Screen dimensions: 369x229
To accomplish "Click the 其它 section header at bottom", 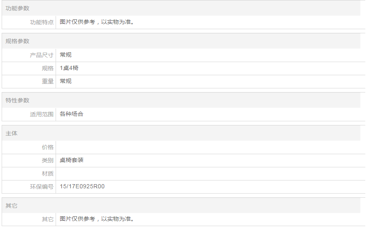I will [12, 206].
